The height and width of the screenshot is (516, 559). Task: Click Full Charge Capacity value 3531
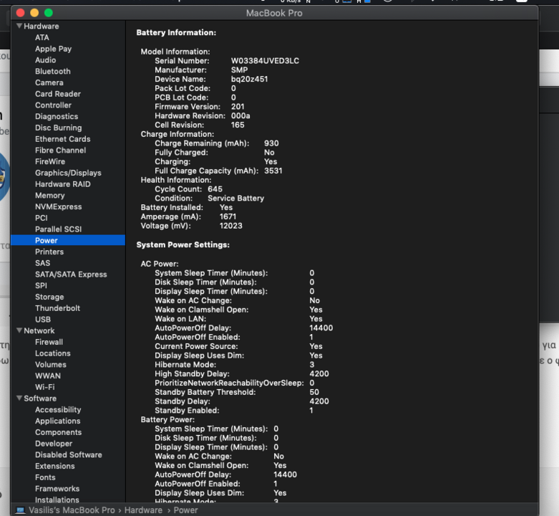[273, 171]
